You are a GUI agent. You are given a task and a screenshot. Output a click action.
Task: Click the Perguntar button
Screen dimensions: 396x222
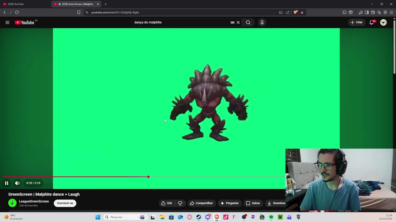(229, 203)
